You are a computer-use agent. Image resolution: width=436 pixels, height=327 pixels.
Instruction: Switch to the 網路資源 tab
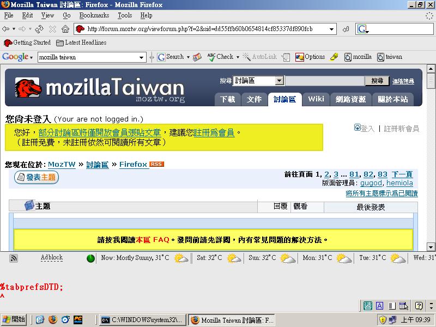350,99
